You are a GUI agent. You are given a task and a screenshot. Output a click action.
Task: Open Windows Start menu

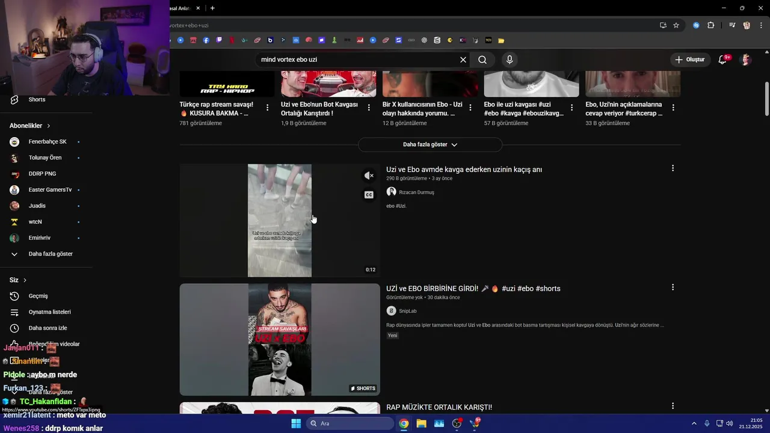tap(296, 423)
